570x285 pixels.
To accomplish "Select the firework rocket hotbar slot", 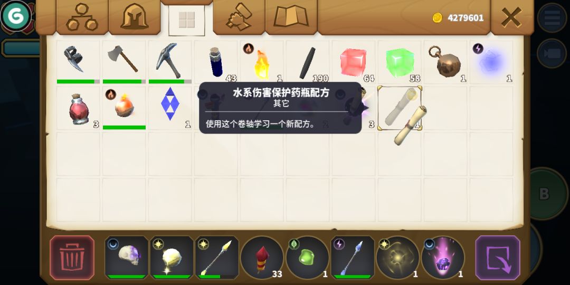I will (262, 258).
